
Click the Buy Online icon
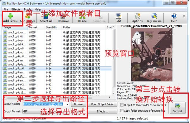[x=154, y=16]
